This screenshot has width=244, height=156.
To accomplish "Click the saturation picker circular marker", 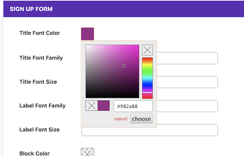I will [123, 66].
